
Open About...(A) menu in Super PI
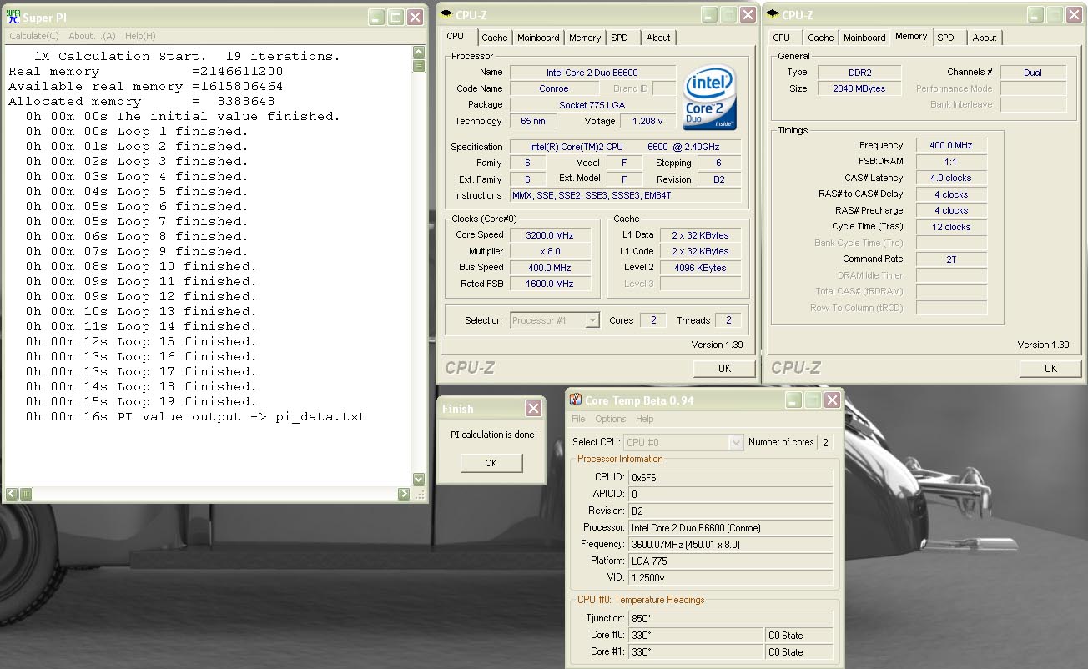coord(92,36)
